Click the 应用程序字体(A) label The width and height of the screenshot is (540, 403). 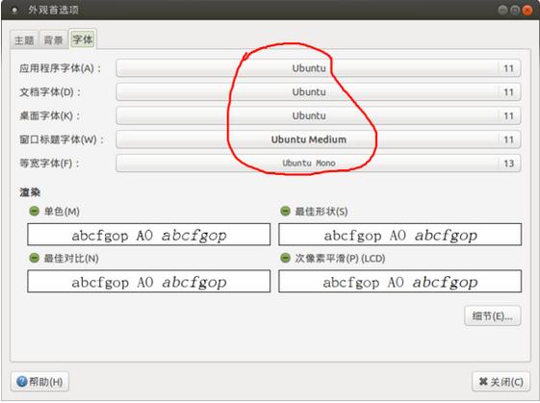61,68
